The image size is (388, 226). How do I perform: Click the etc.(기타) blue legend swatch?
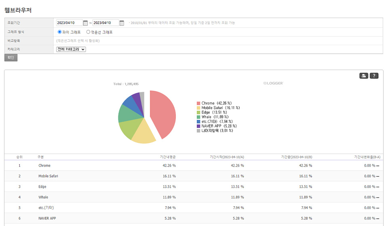pos(198,121)
